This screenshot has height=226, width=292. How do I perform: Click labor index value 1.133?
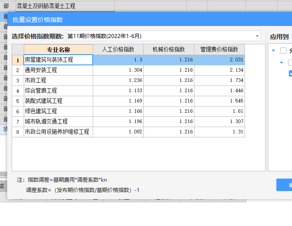(x=118, y=91)
